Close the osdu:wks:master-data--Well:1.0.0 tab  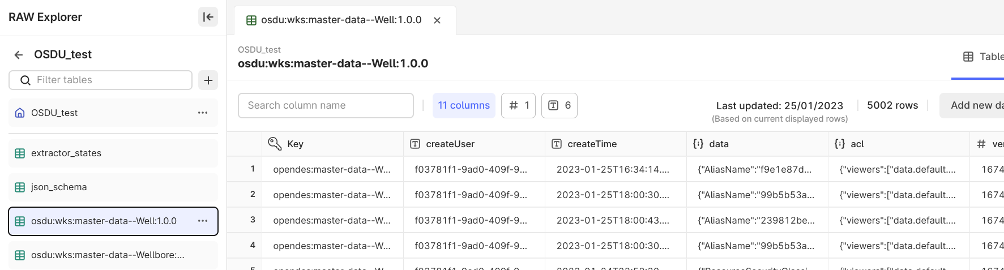[x=437, y=20]
